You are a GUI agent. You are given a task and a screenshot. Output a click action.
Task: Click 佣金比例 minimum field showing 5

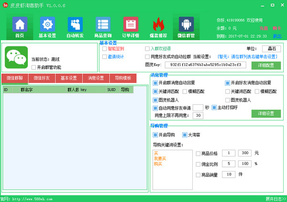[229, 164]
